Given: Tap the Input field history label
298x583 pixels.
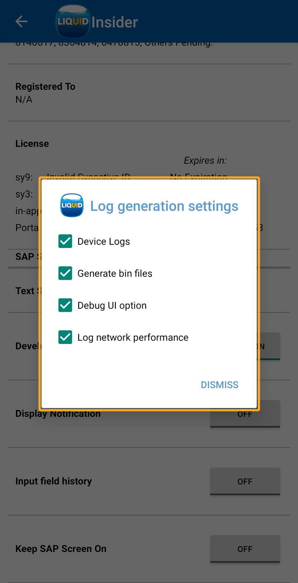Looking at the screenshot, I should click(x=53, y=481).
